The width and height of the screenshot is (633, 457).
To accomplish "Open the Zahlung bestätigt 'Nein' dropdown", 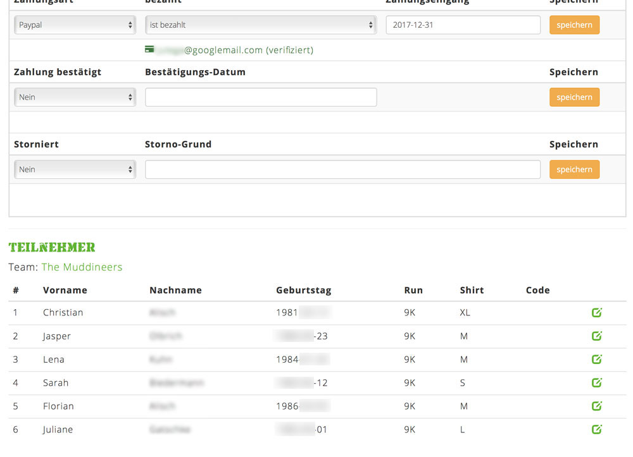I will (x=75, y=97).
